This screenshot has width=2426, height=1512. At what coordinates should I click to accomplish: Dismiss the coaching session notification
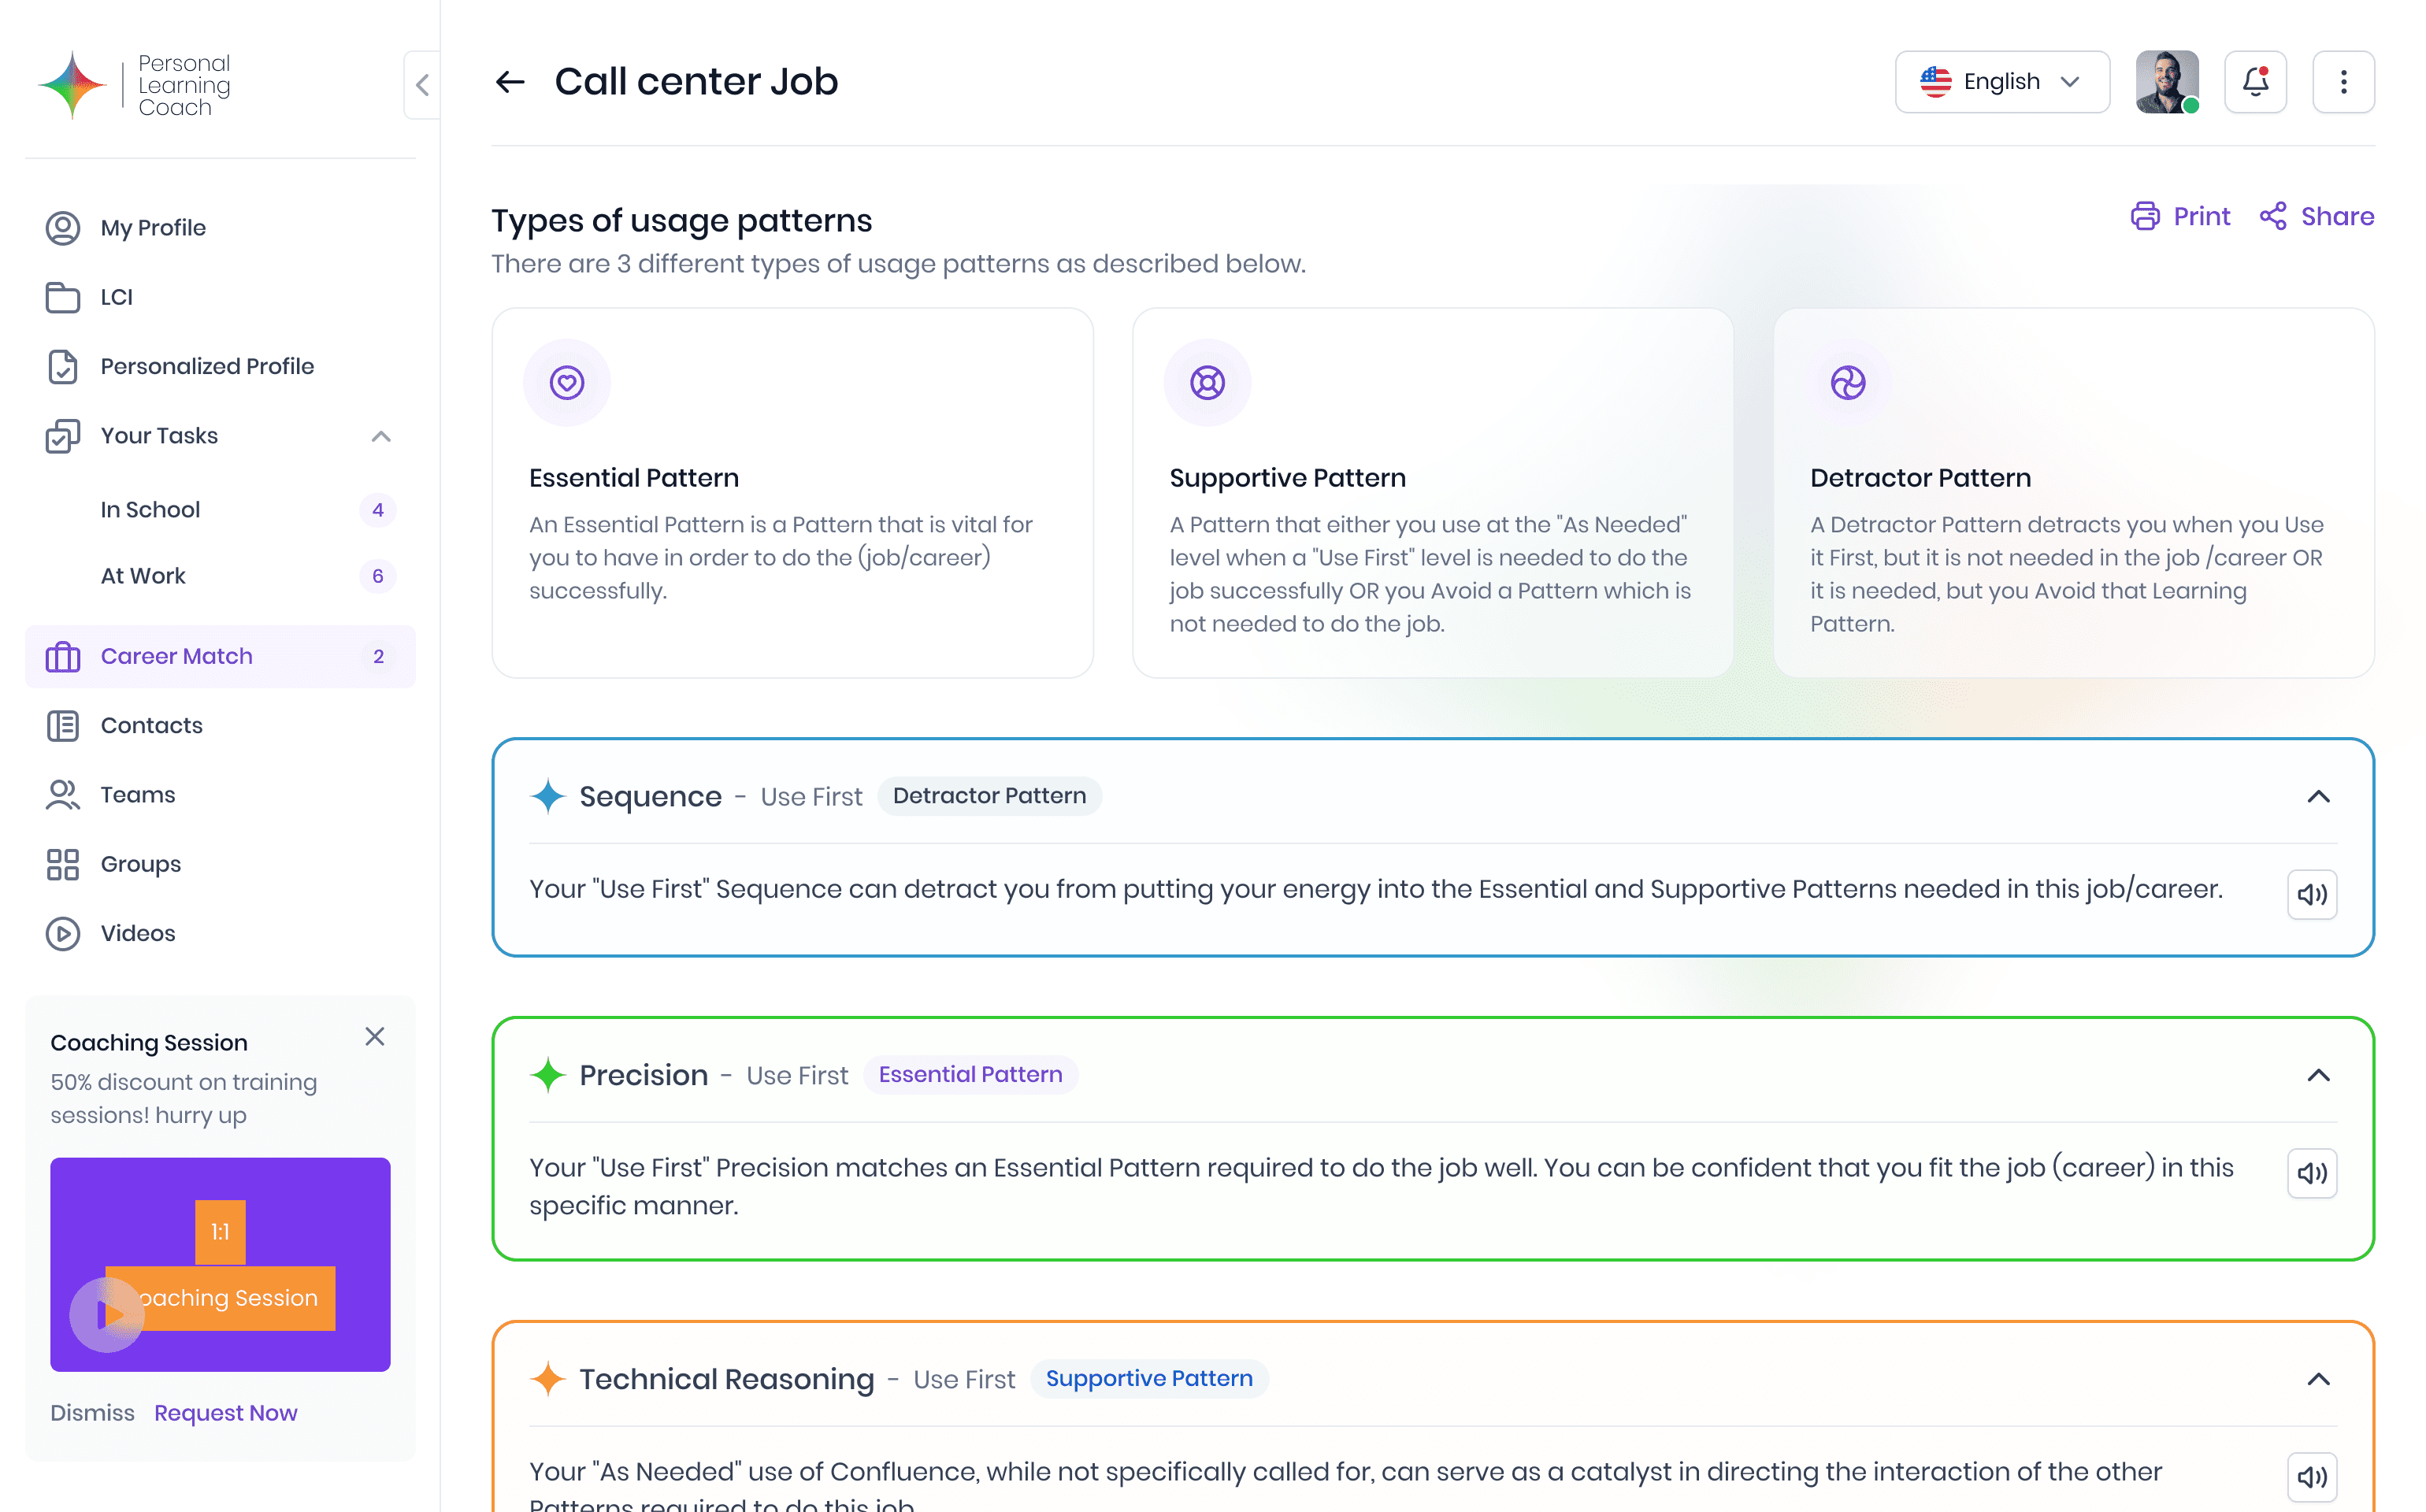click(92, 1413)
